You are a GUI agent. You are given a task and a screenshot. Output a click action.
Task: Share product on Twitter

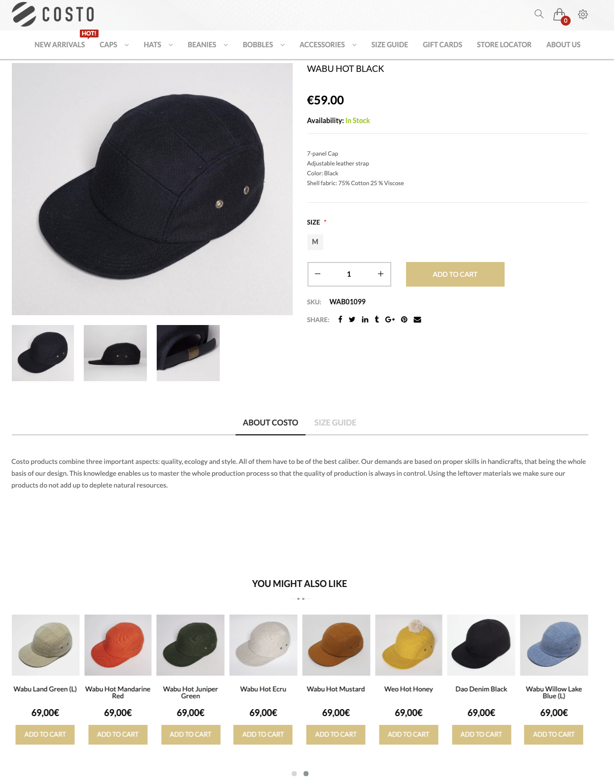[x=352, y=320]
